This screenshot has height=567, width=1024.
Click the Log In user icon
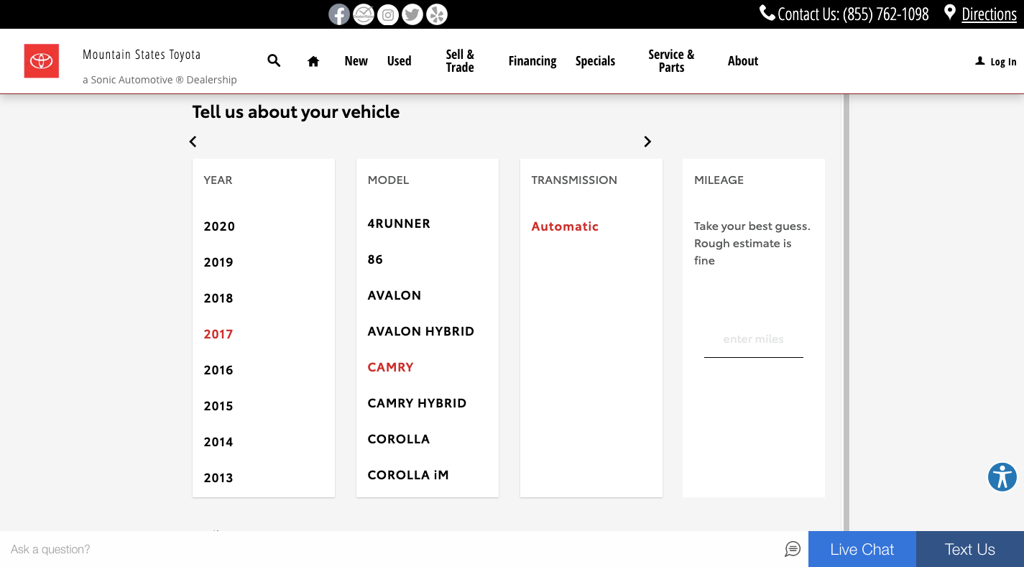click(979, 61)
